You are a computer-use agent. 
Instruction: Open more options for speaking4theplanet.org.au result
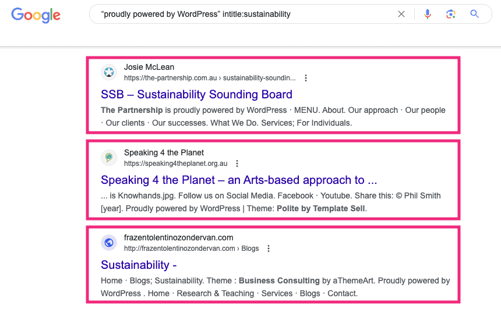[237, 164]
